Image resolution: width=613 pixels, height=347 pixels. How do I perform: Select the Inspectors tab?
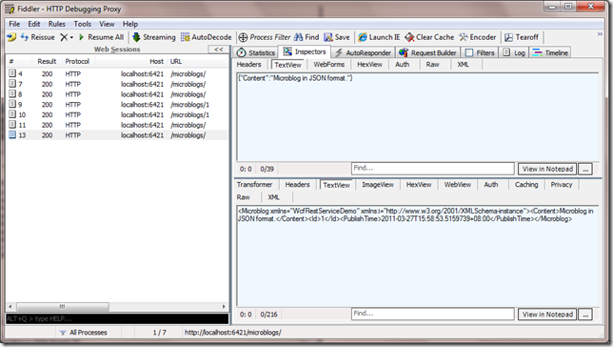point(305,51)
